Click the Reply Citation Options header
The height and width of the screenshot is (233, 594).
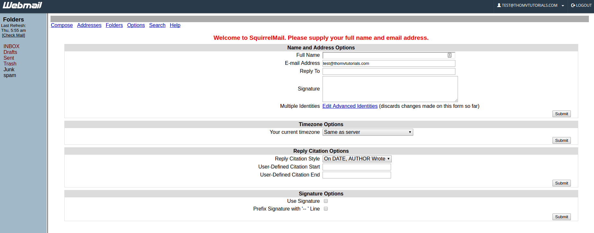point(321,151)
